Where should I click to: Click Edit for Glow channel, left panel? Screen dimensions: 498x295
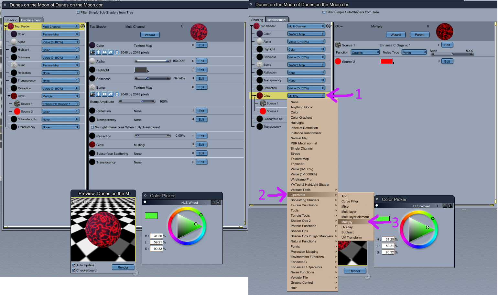tap(201, 144)
